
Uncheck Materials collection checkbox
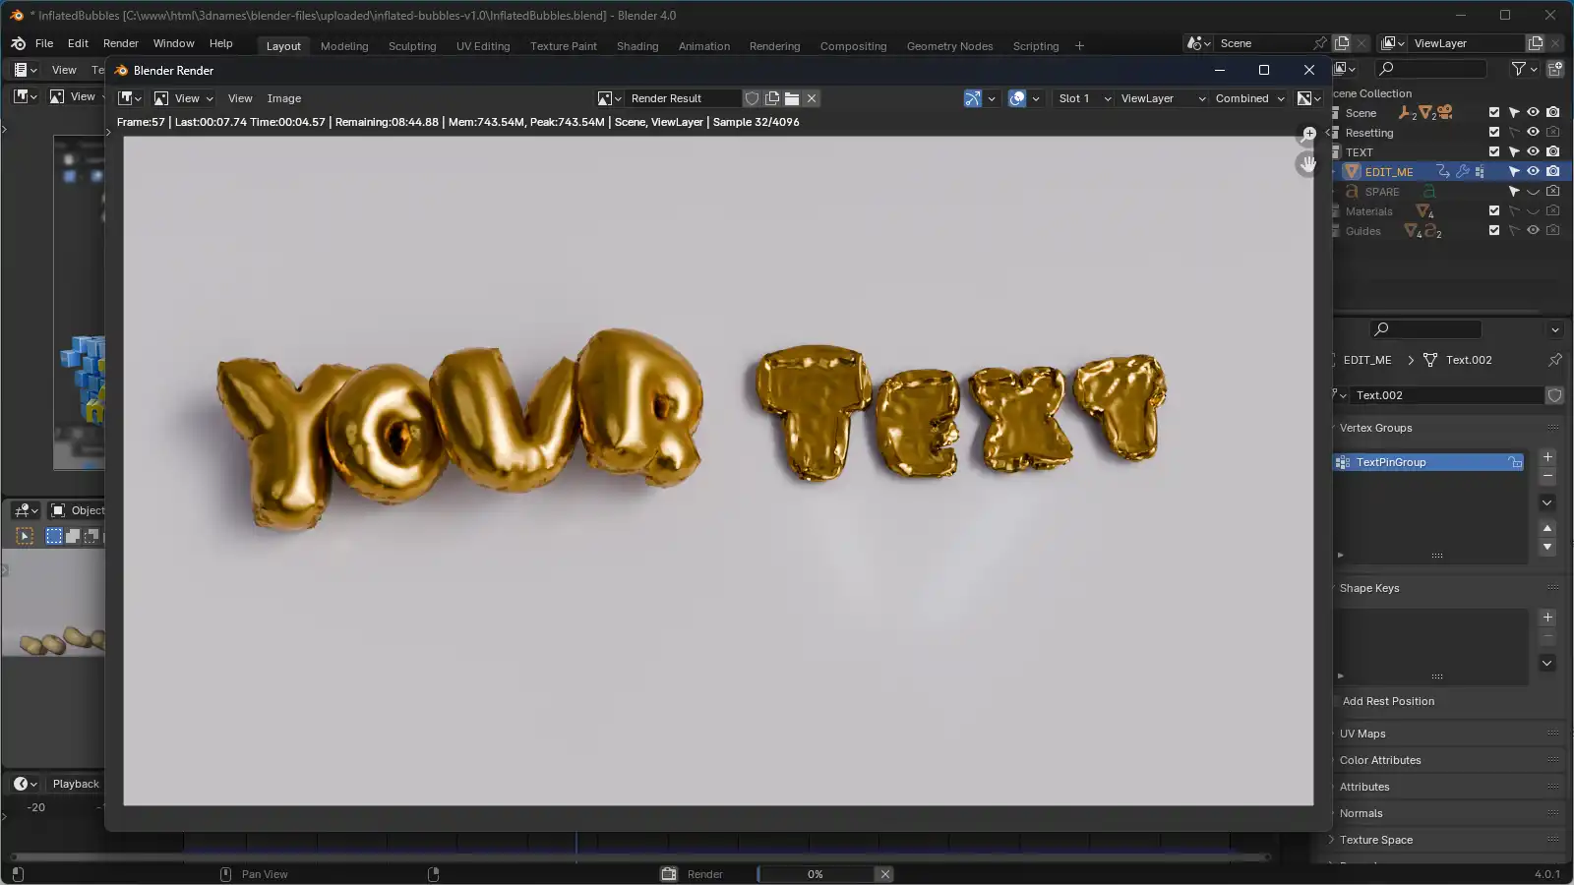tap(1494, 210)
